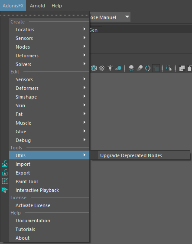Toggle Depth of Field squares icon
The height and width of the screenshot is (244, 192).
tap(156, 68)
